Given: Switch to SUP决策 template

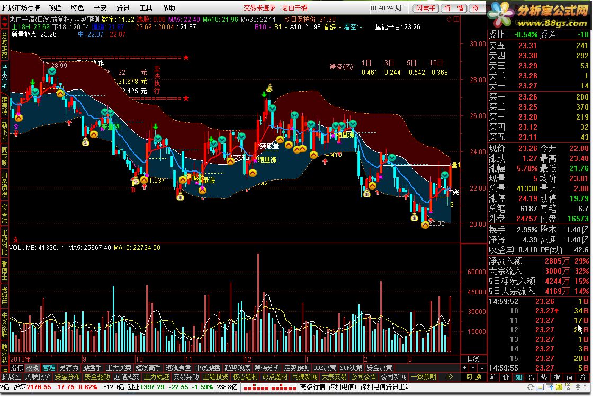Looking at the screenshot, I should tap(351, 367).
